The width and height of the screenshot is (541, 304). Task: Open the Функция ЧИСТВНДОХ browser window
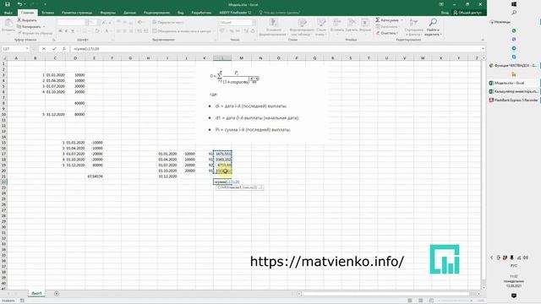pyautogui.click(x=513, y=66)
